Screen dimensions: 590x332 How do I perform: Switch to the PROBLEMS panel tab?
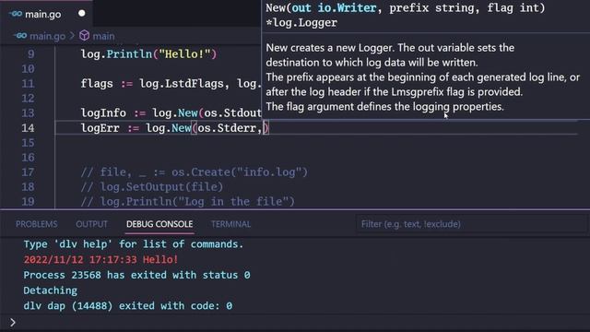pyautogui.click(x=37, y=224)
